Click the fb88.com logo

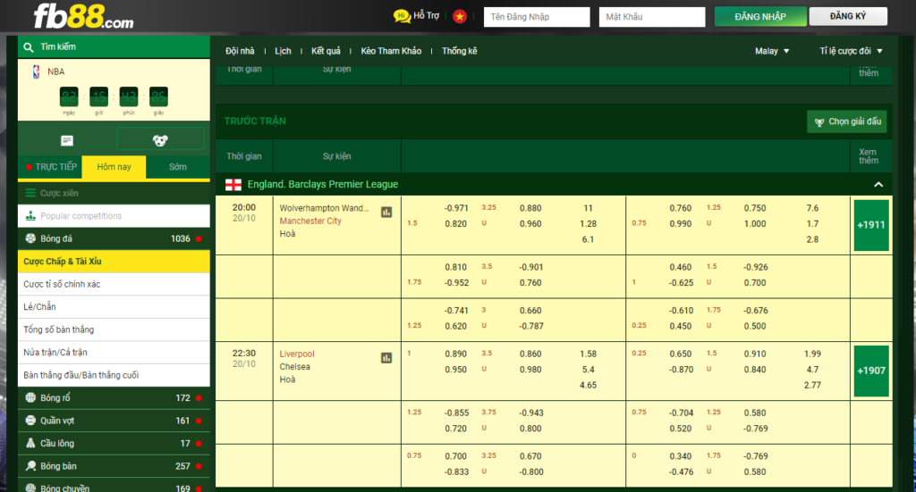tap(83, 16)
